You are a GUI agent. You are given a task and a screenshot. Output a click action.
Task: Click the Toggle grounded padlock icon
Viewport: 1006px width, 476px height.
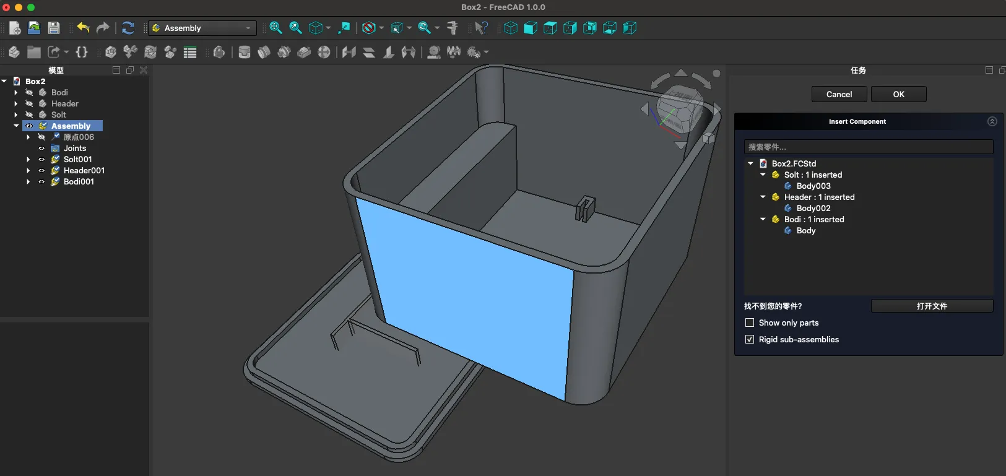click(219, 53)
